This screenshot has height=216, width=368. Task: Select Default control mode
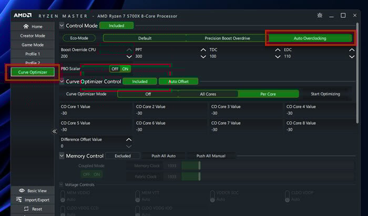[x=145, y=38]
